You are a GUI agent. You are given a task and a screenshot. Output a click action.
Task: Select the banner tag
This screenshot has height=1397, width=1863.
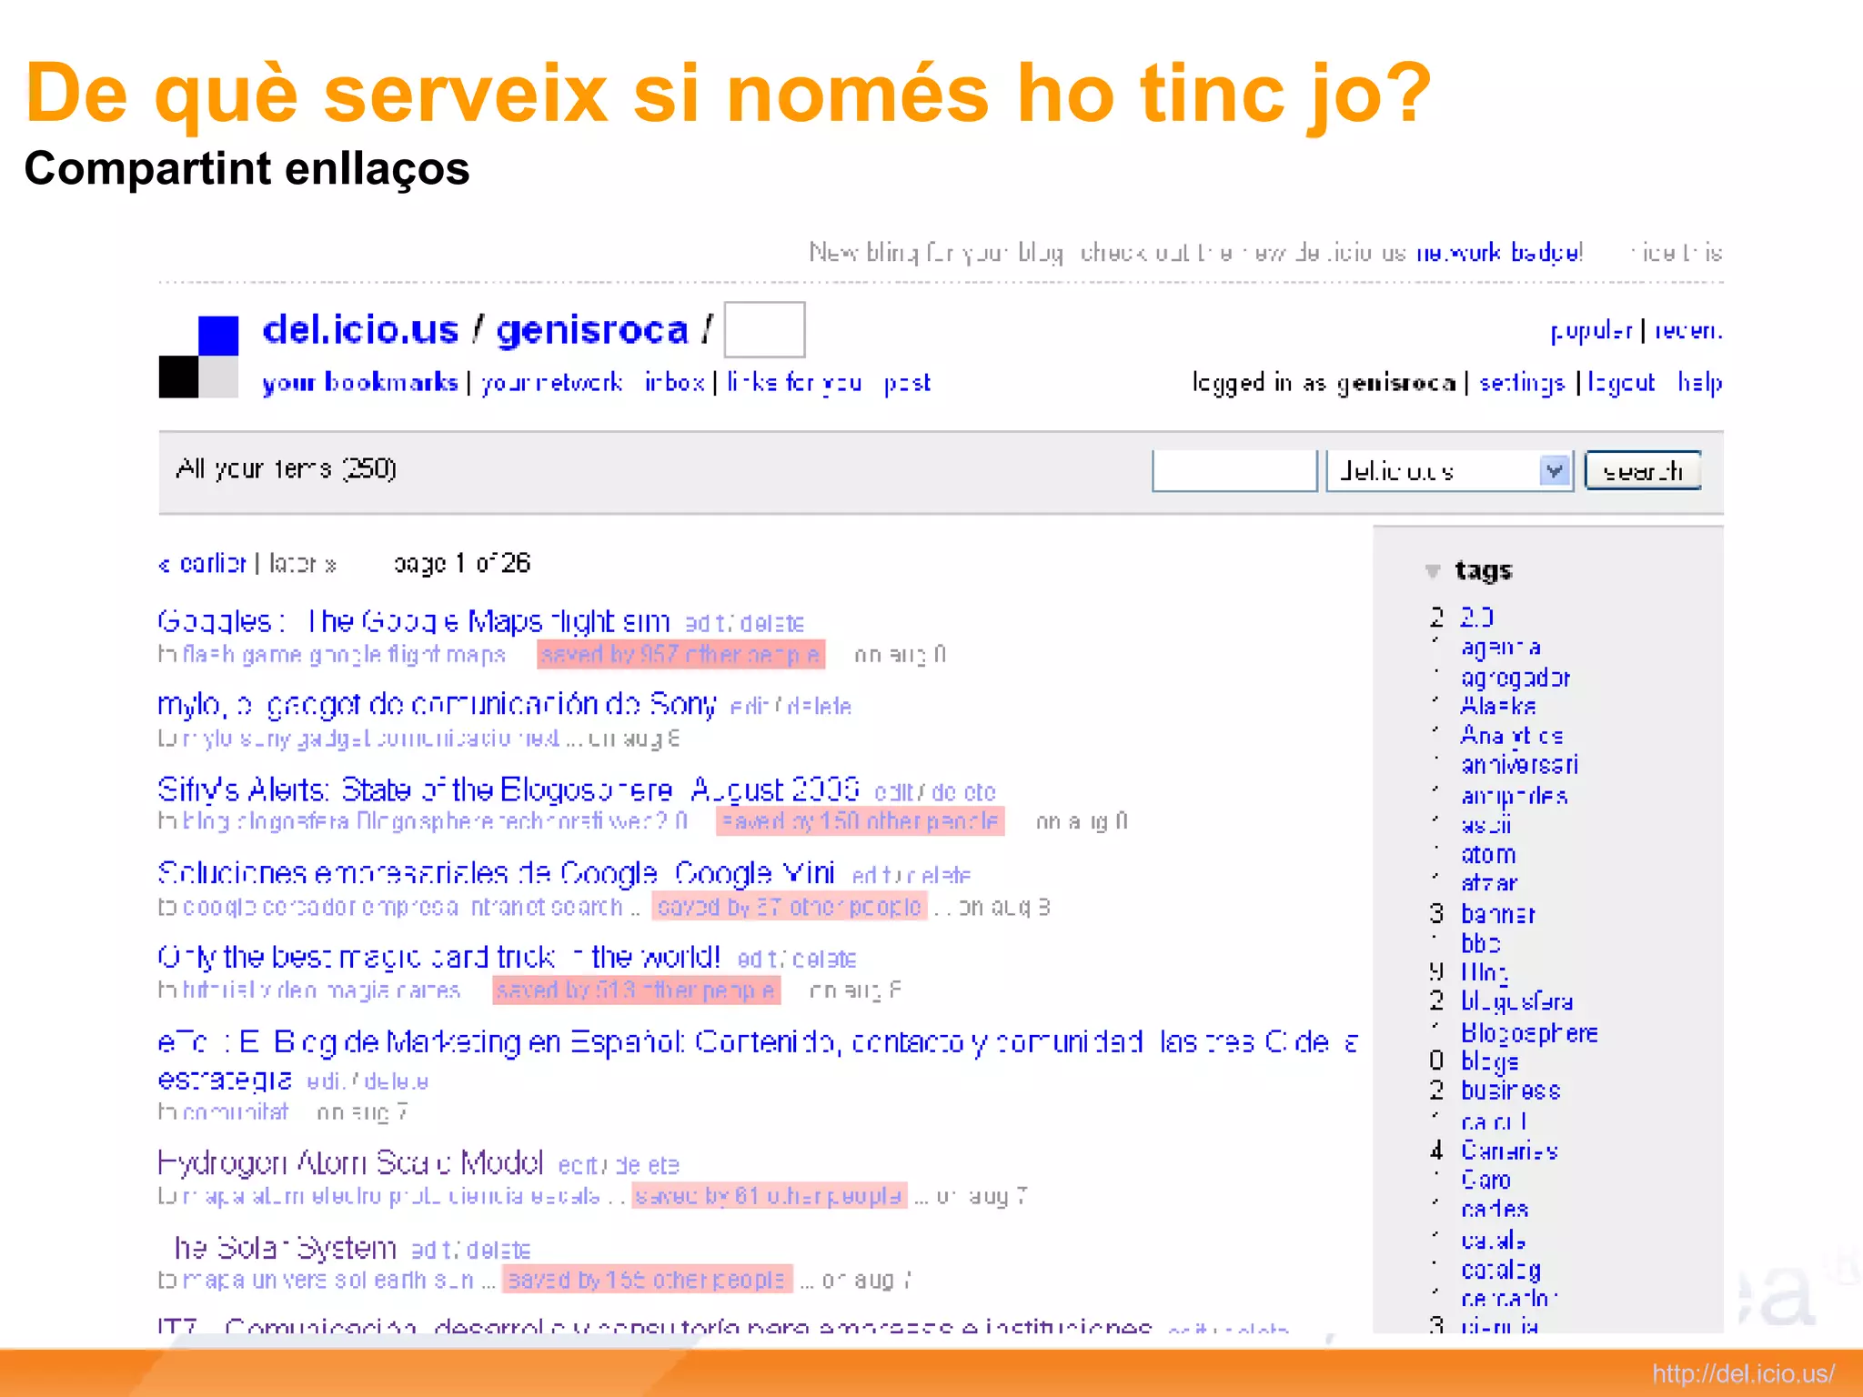tap(1498, 914)
